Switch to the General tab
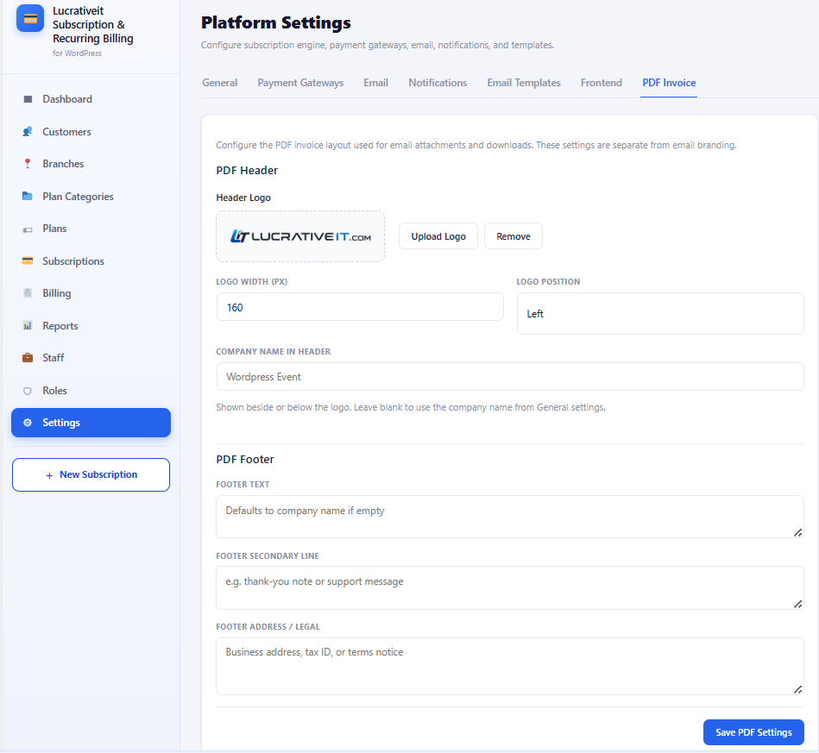The image size is (819, 753). coord(219,83)
